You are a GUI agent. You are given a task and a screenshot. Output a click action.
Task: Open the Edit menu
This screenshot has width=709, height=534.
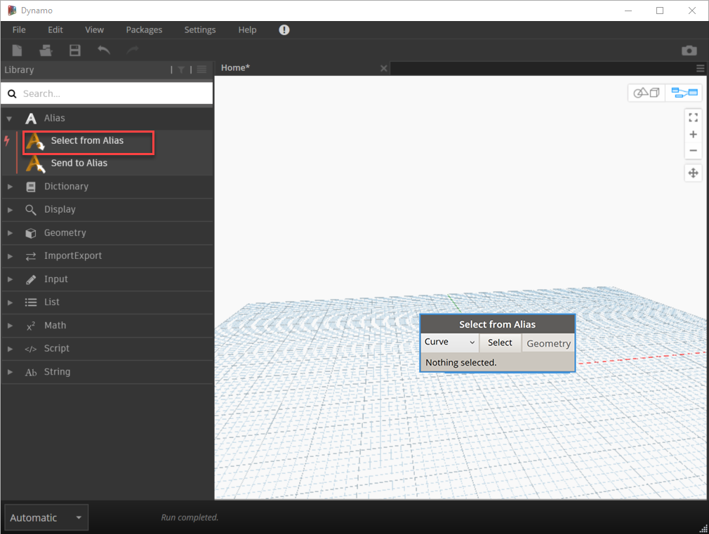[x=55, y=30]
